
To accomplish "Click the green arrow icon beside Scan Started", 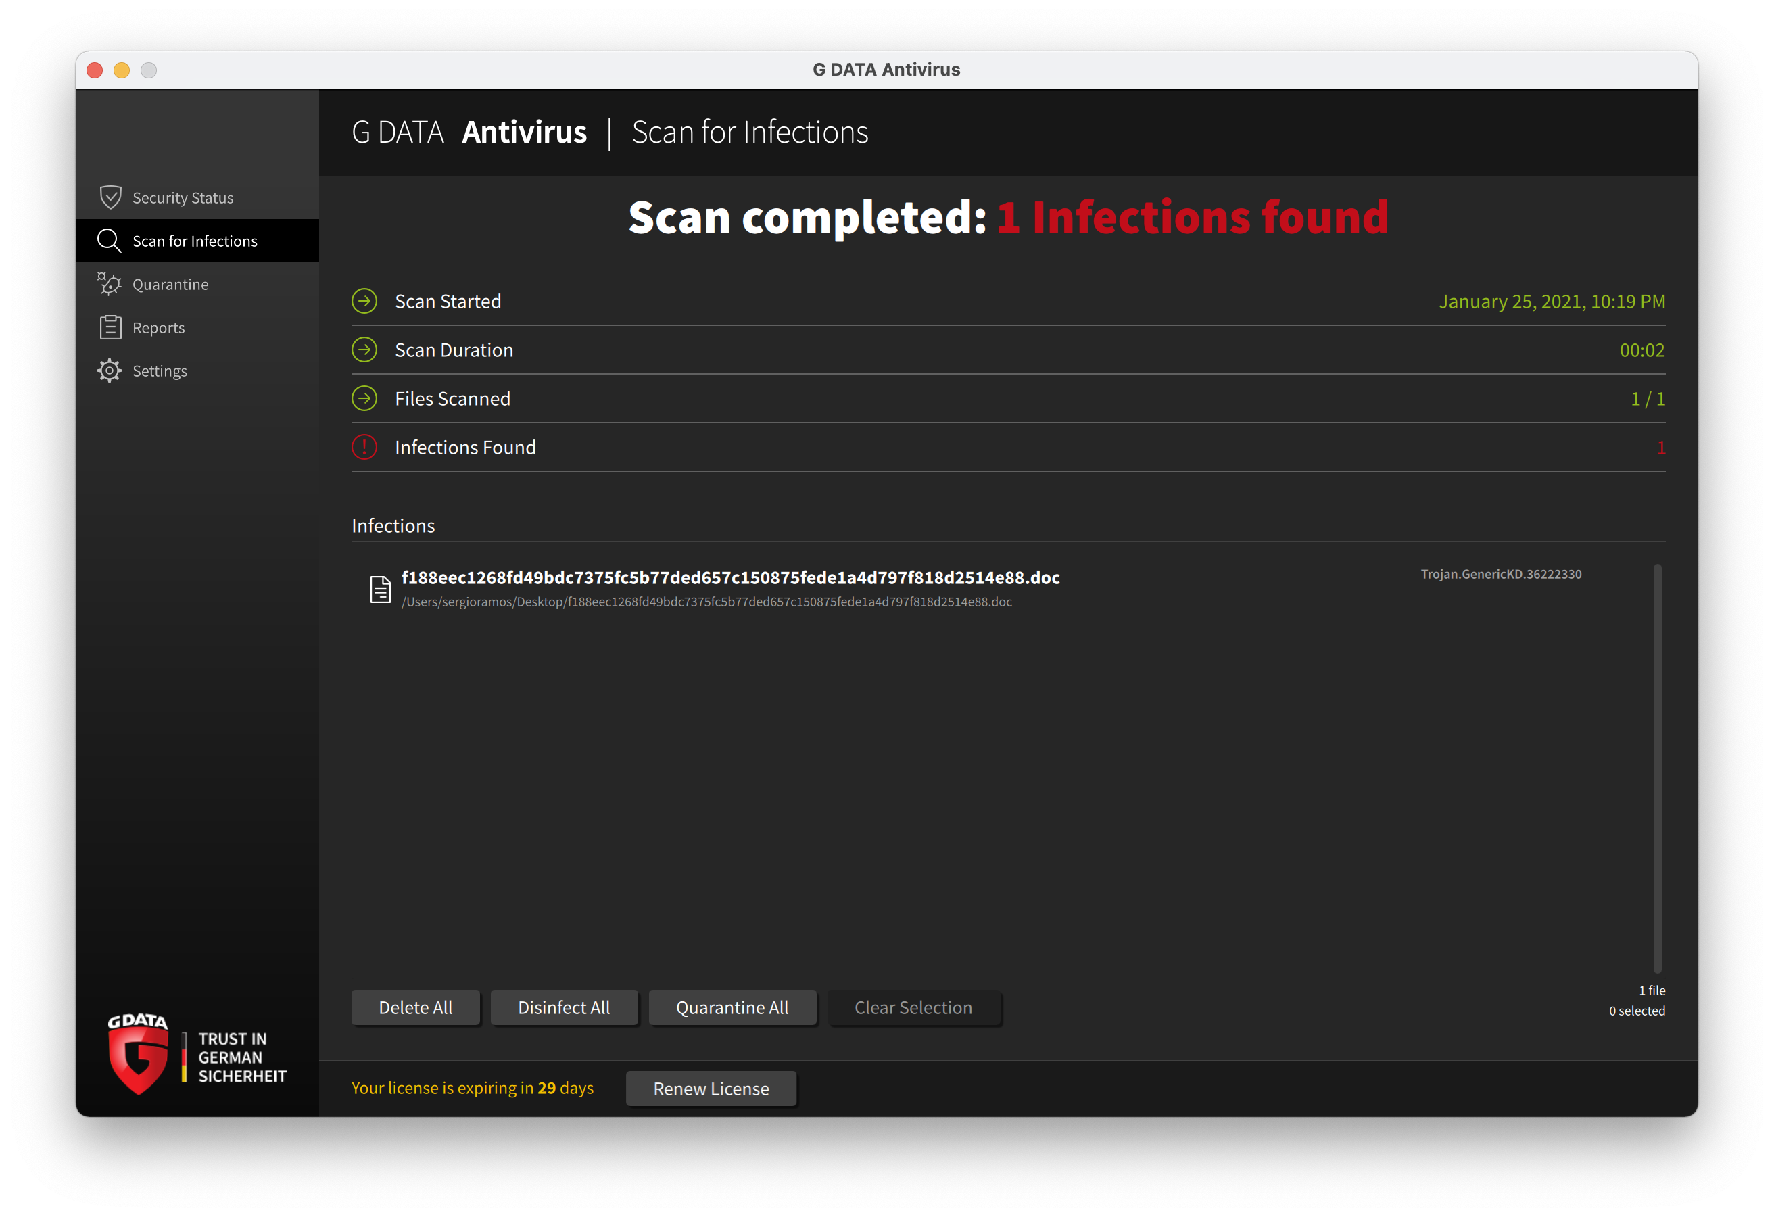I will point(364,301).
